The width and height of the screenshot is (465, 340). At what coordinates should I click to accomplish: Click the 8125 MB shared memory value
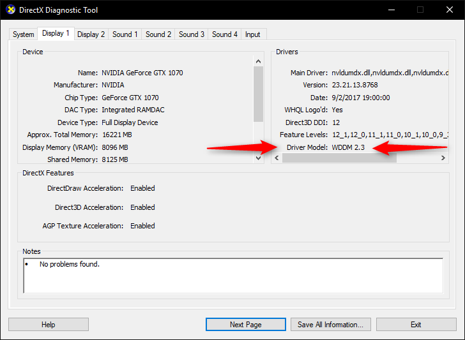coord(115,159)
